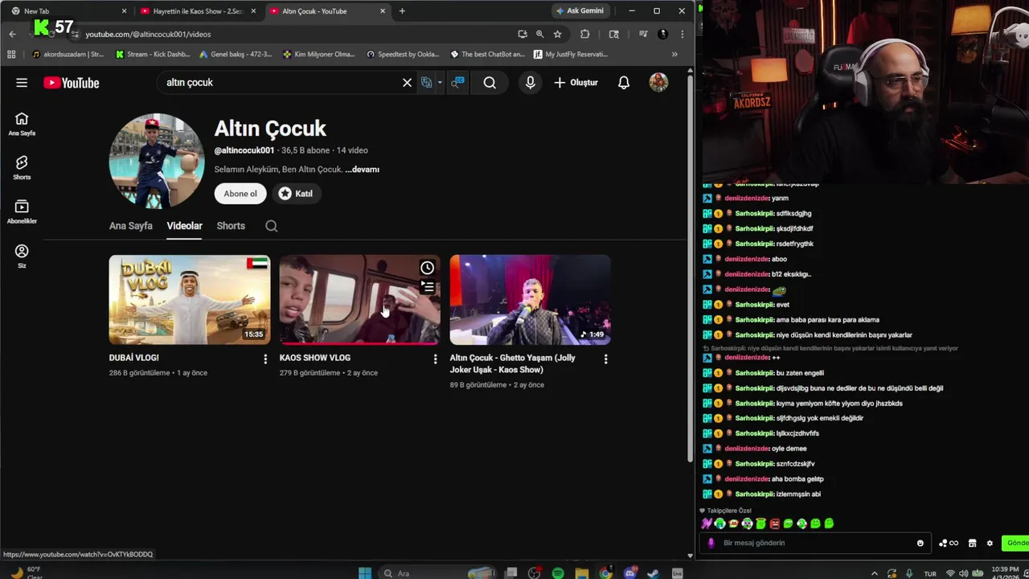Viewport: 1029px width, 579px height.
Task: Open DUBAI VLOG video thumbnail
Action: (x=190, y=300)
